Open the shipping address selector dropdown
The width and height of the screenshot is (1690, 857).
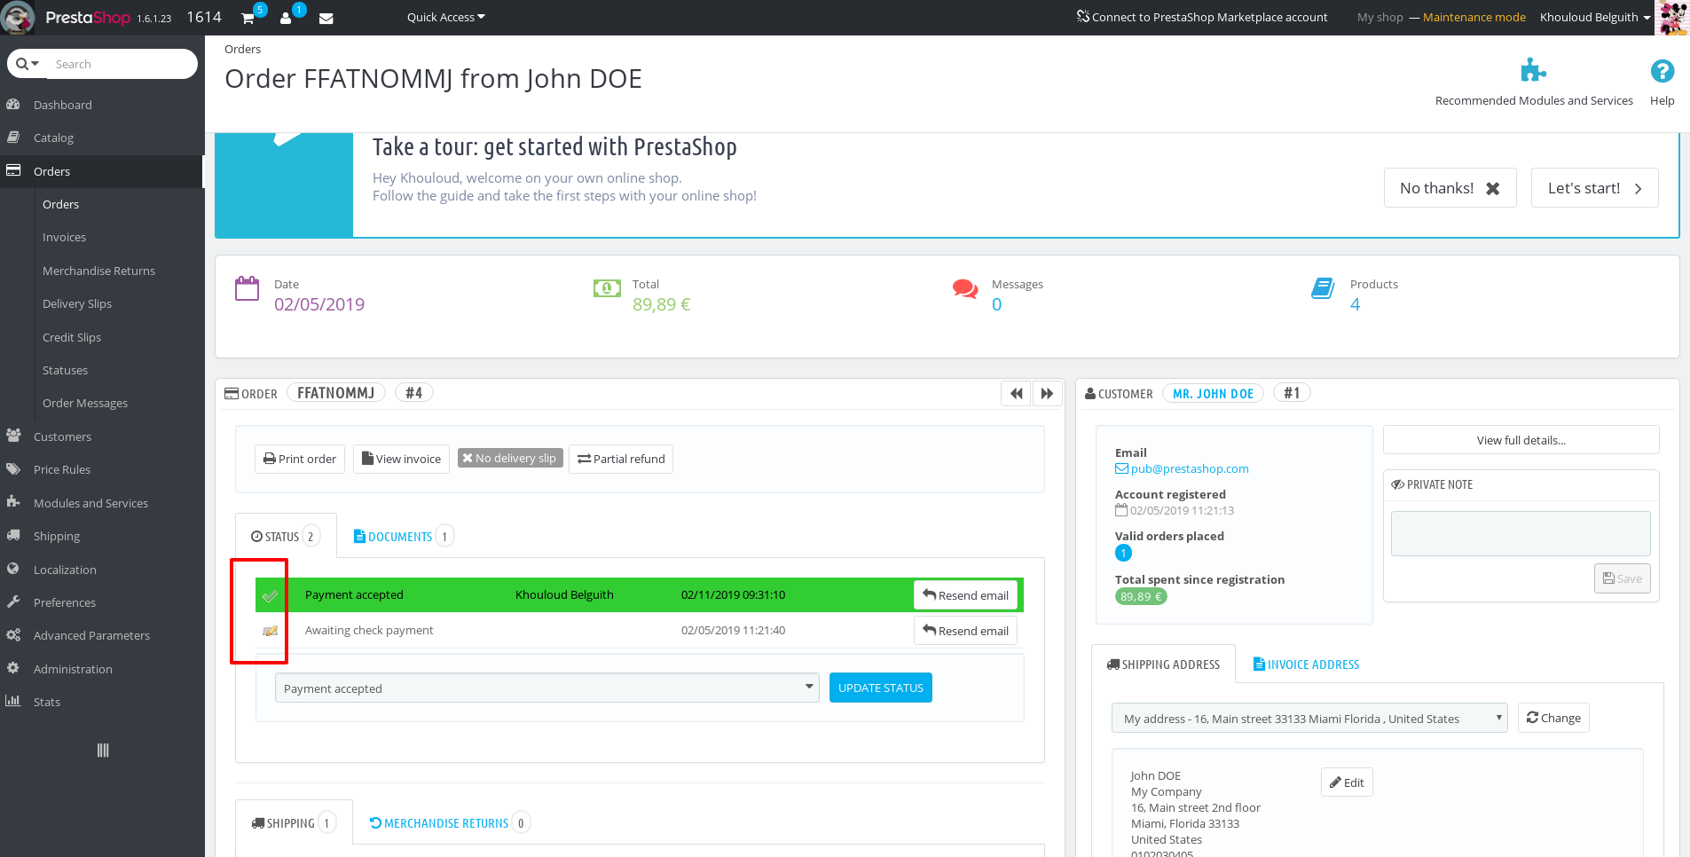[x=1309, y=718]
